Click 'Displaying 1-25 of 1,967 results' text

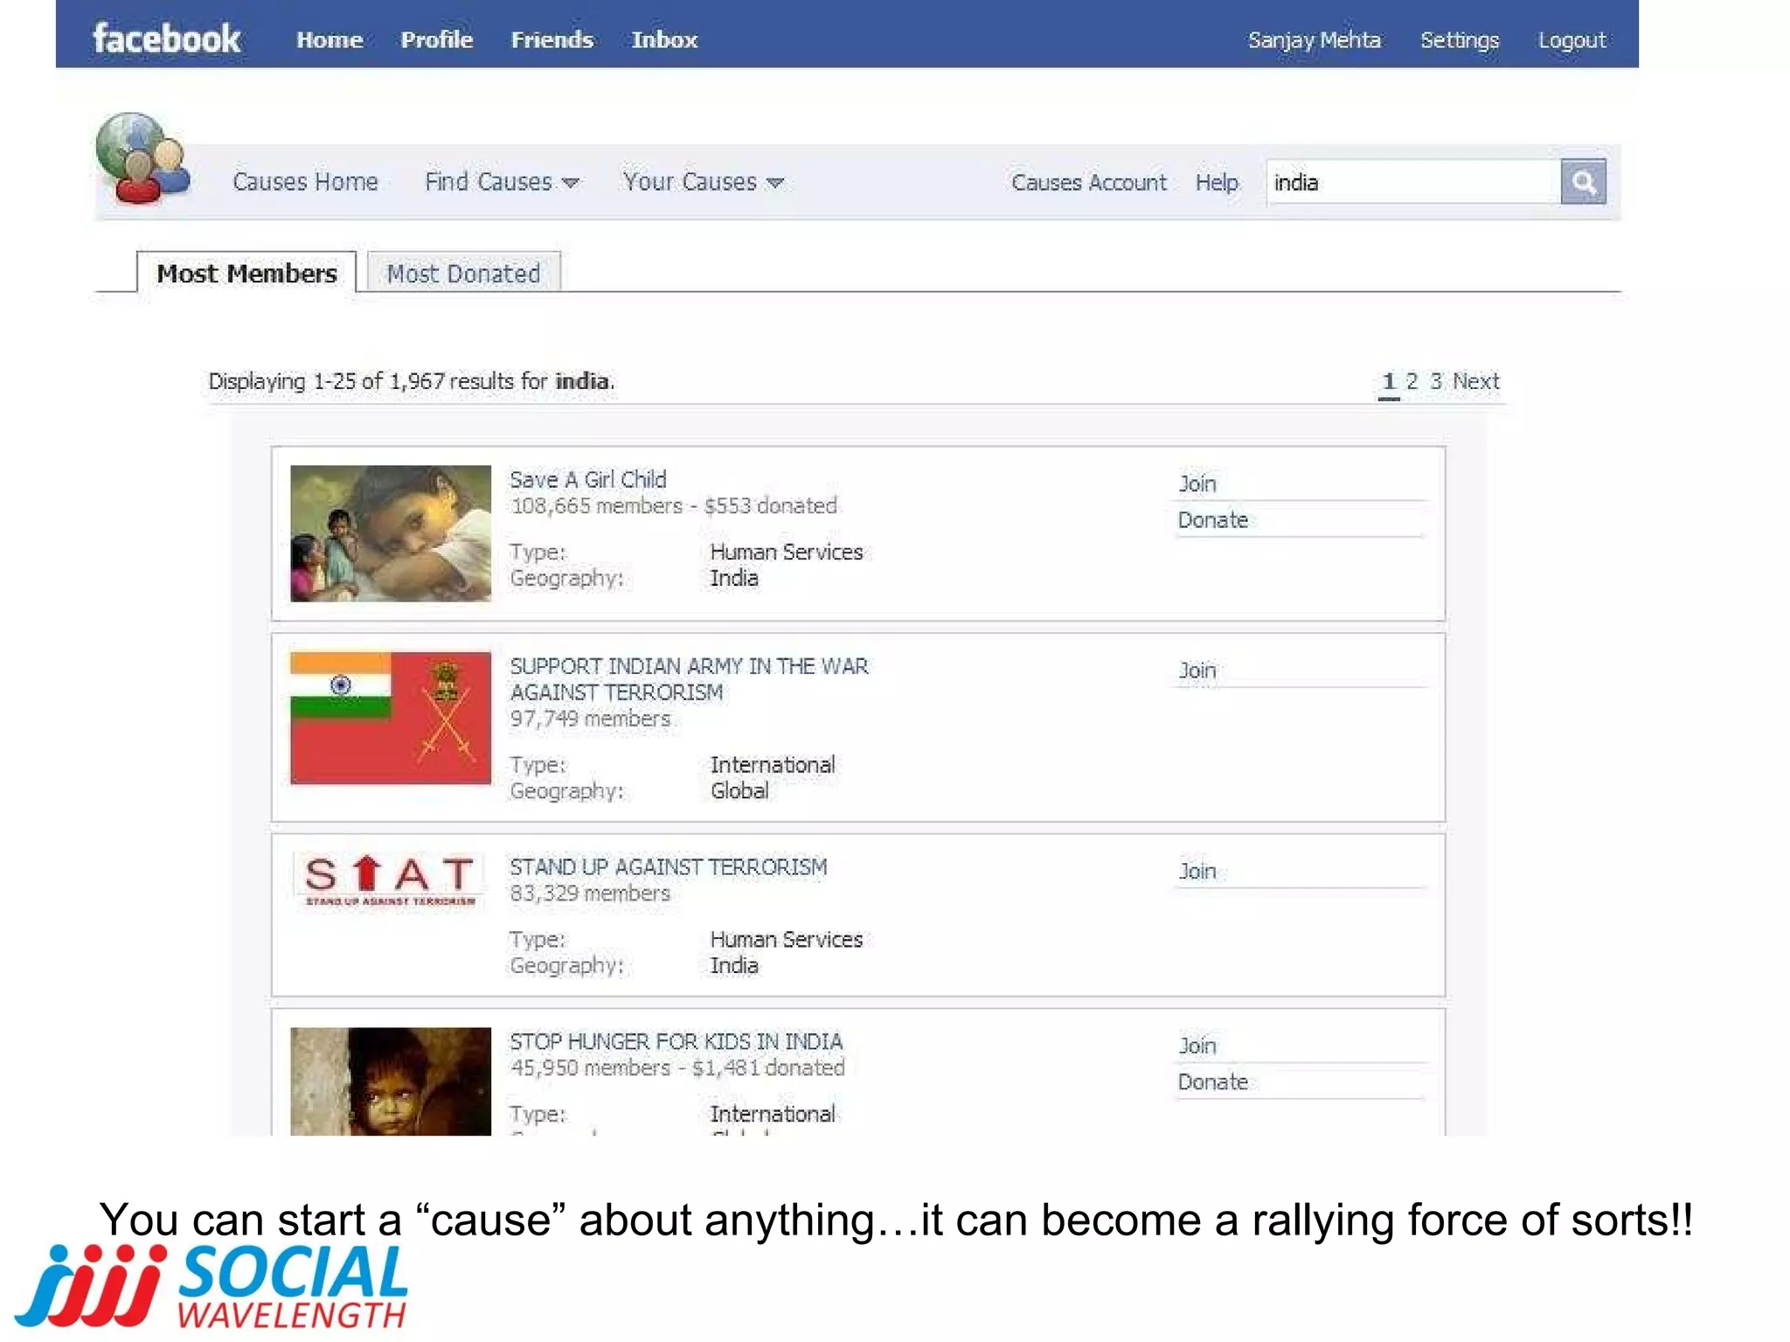[360, 382]
